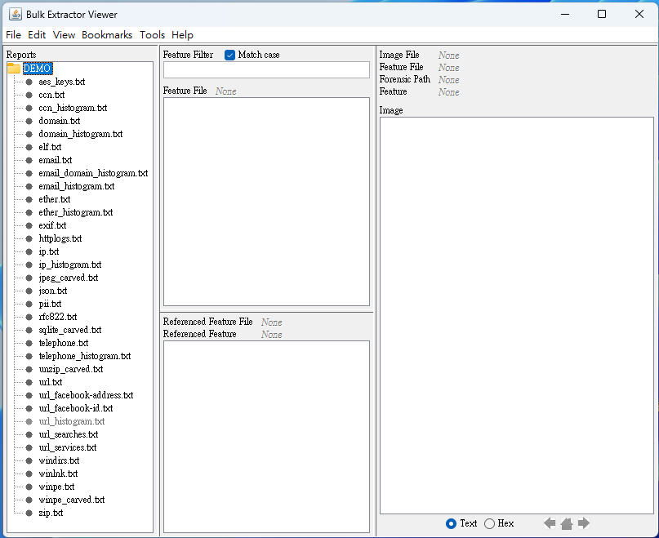659x538 pixels.
Task: Open the Bookmarks menu
Action: click(107, 35)
